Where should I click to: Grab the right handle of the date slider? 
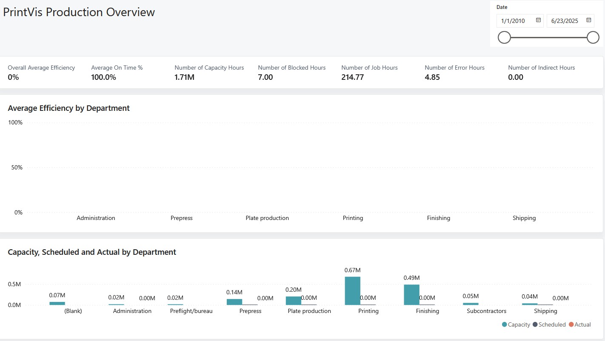[x=593, y=37]
